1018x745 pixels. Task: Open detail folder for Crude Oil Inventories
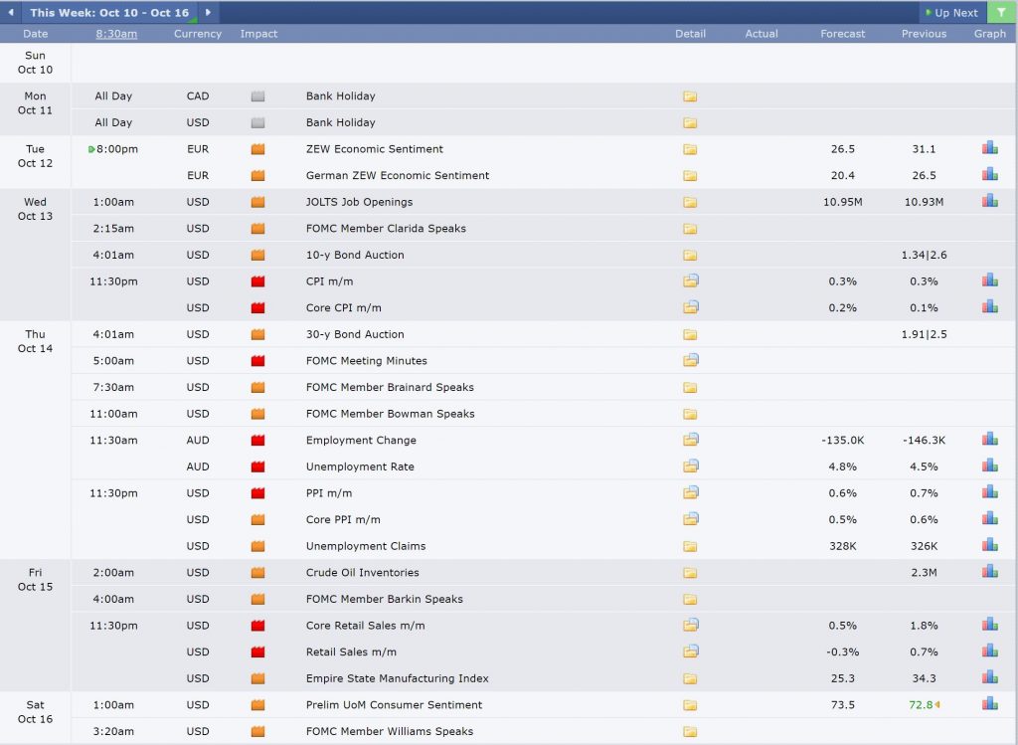(x=690, y=573)
